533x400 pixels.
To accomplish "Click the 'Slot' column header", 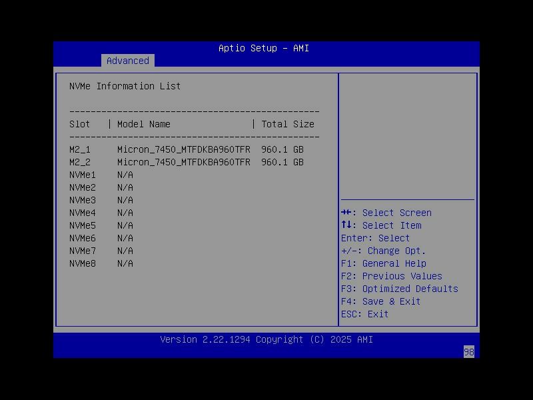I will coord(79,124).
